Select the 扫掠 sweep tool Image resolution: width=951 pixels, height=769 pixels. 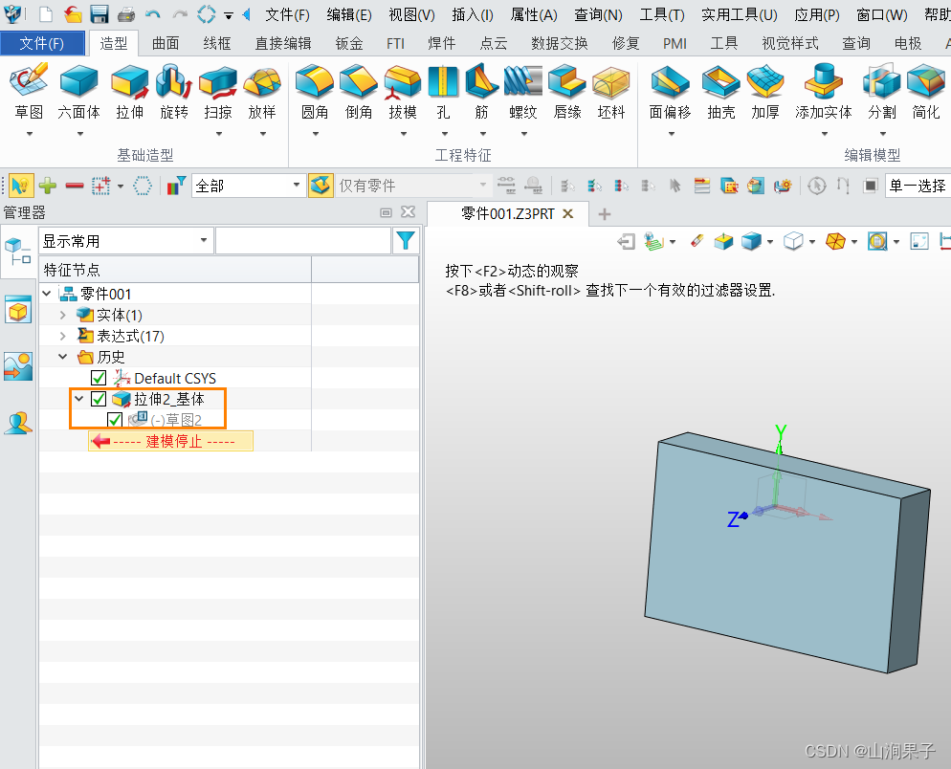(218, 91)
